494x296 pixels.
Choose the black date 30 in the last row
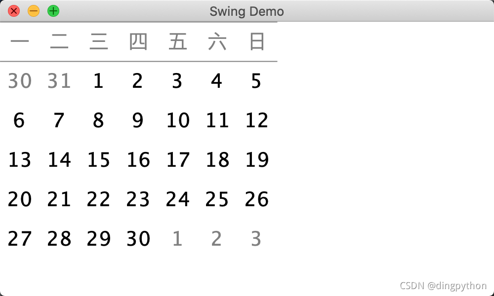pos(138,238)
